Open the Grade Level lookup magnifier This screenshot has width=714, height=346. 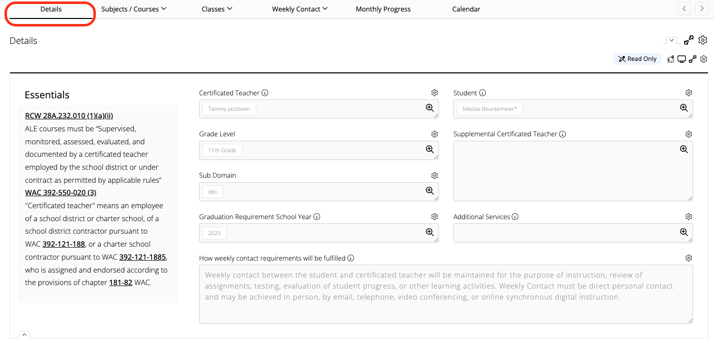tap(429, 148)
